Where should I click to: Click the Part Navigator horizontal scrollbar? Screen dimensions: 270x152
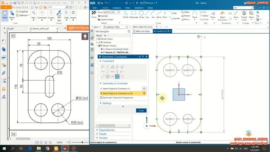tap(107, 125)
